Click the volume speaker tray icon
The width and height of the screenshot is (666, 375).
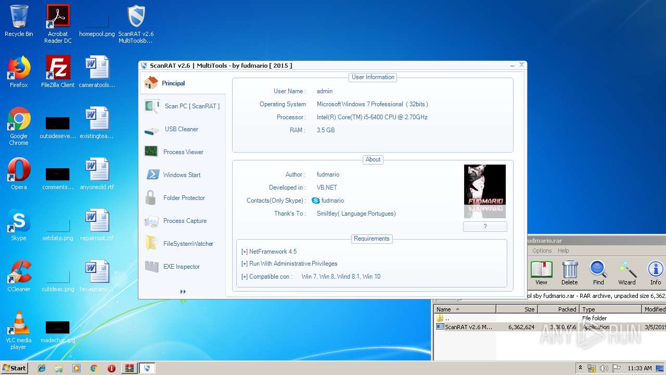(604, 368)
